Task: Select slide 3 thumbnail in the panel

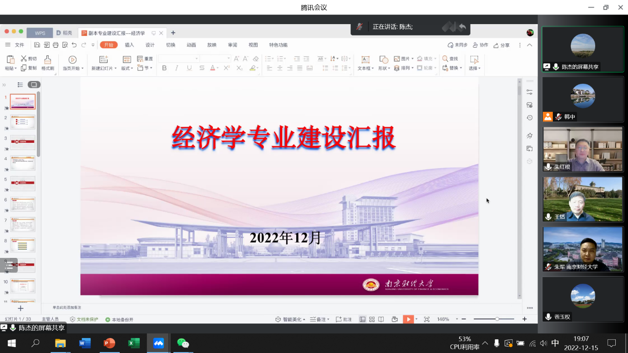Action: [x=23, y=142]
